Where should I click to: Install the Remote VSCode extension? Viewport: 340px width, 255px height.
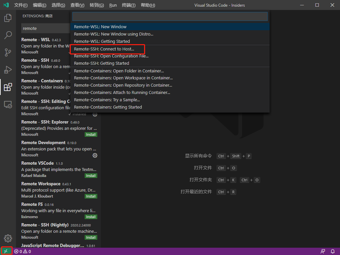coord(91,176)
